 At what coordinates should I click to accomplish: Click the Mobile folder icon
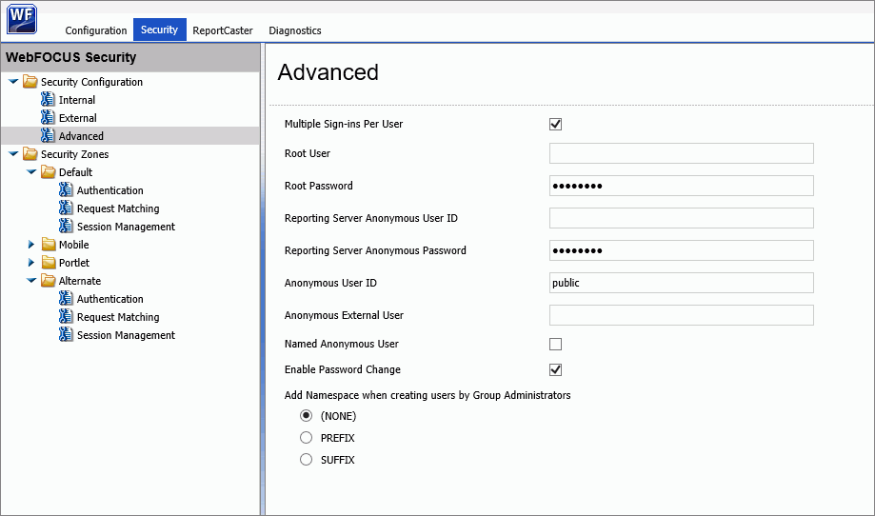(49, 245)
